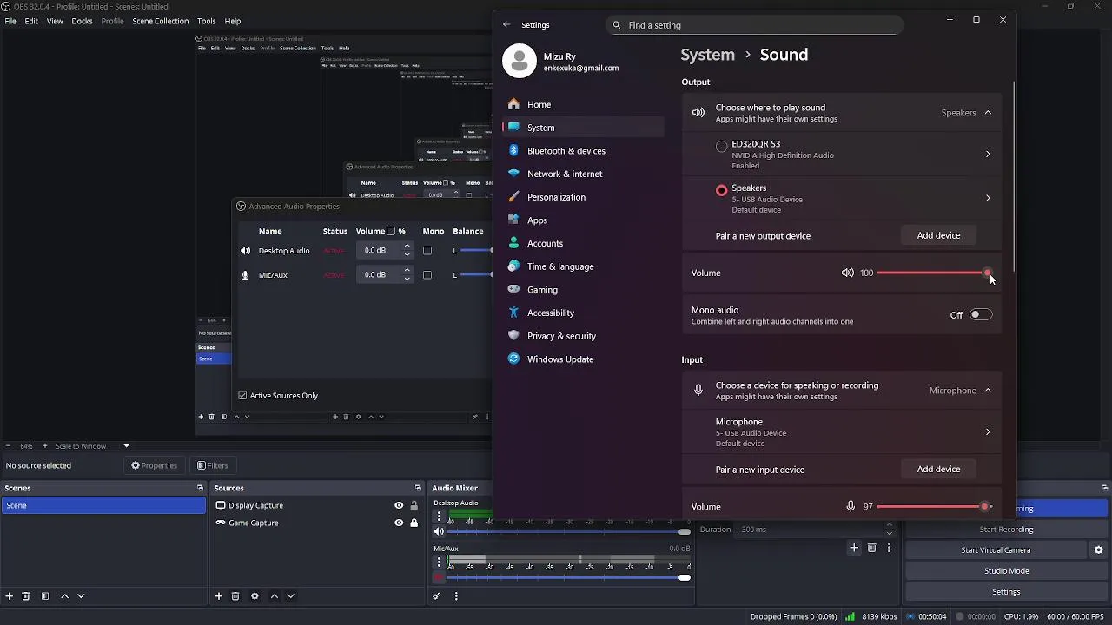
Task: Move source up in Sources dock
Action: 275,596
